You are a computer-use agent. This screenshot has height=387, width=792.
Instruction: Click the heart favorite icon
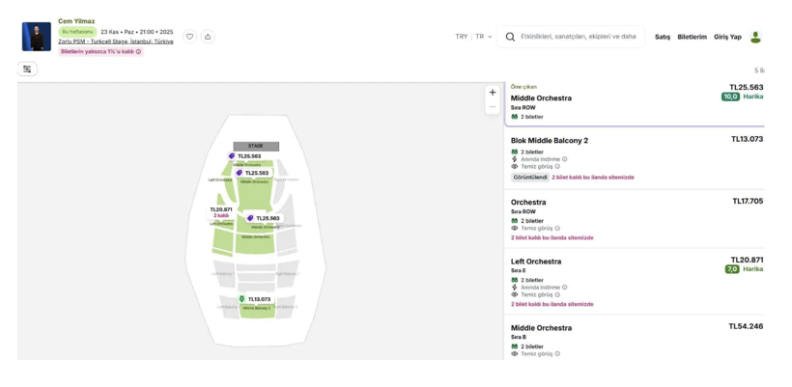(x=190, y=37)
